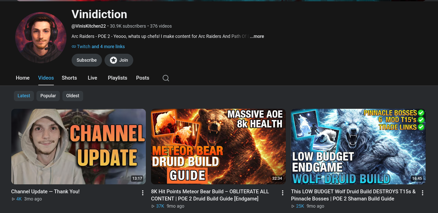
Task: Open Twitch and 4 more links
Action: pyautogui.click(x=101, y=47)
